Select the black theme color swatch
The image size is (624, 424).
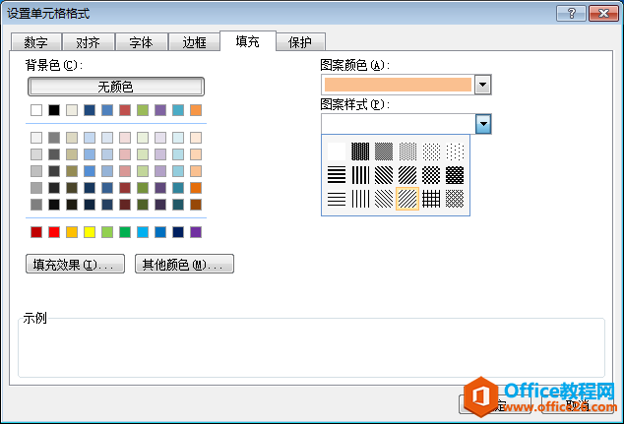[x=54, y=110]
